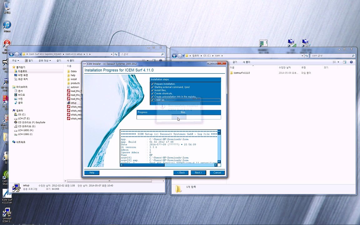Open recent pages dropdown in icem window

tap(183, 56)
